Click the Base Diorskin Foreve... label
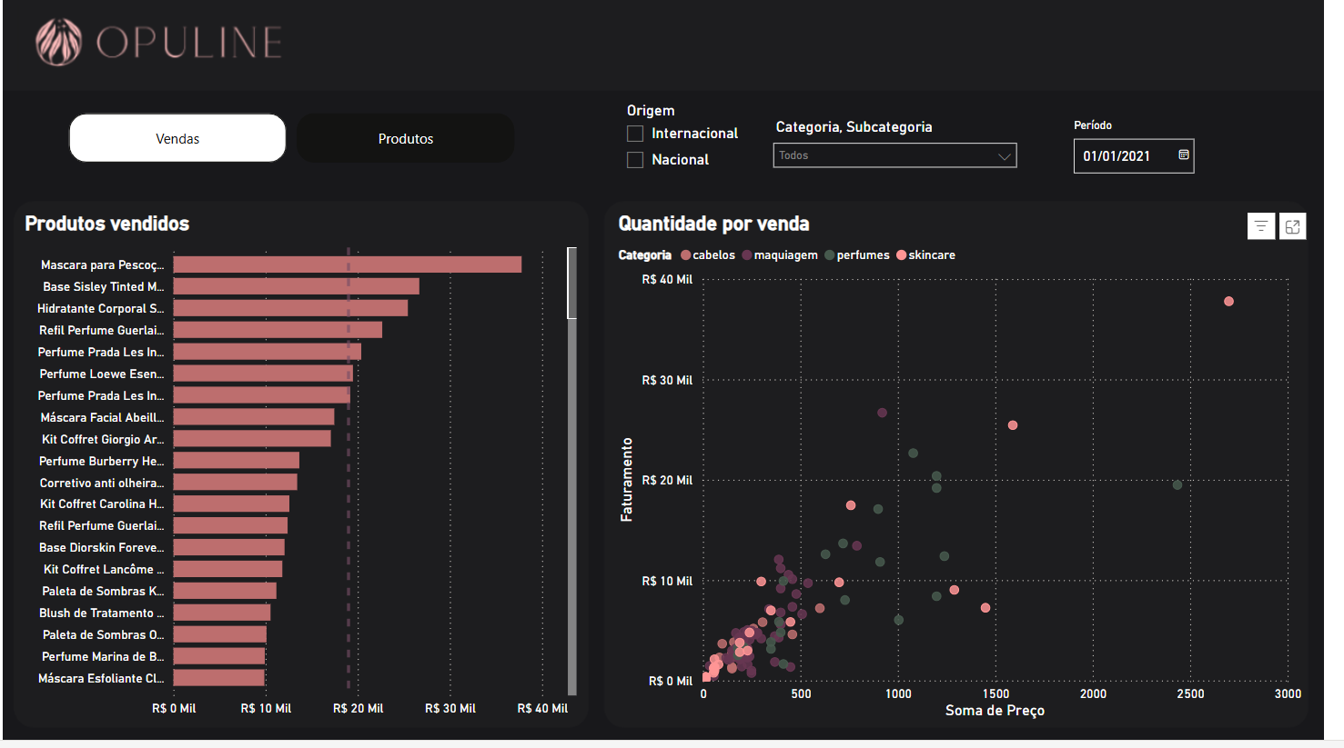The image size is (1344, 748). pos(102,547)
